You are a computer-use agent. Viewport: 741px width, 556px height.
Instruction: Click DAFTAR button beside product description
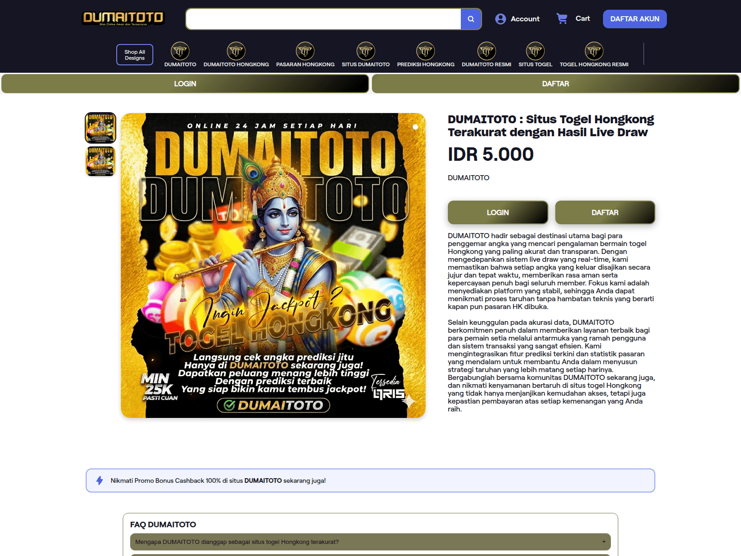click(x=605, y=213)
